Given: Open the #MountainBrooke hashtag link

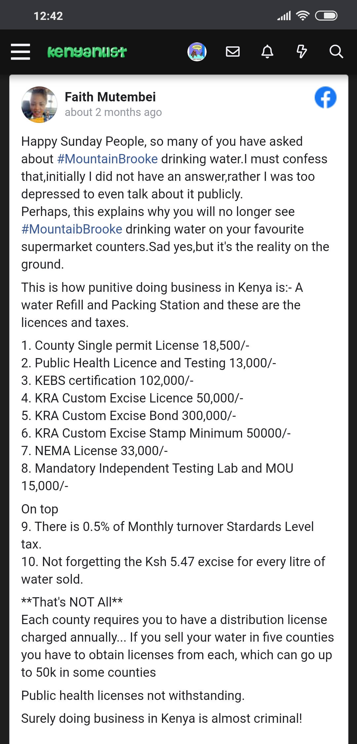Looking at the screenshot, I should tap(107, 159).
